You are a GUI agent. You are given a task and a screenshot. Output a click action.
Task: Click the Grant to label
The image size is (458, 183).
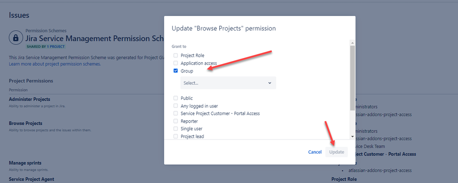tap(179, 46)
